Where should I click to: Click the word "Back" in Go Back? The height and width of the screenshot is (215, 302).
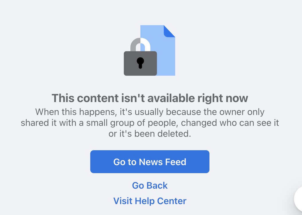[157, 185]
